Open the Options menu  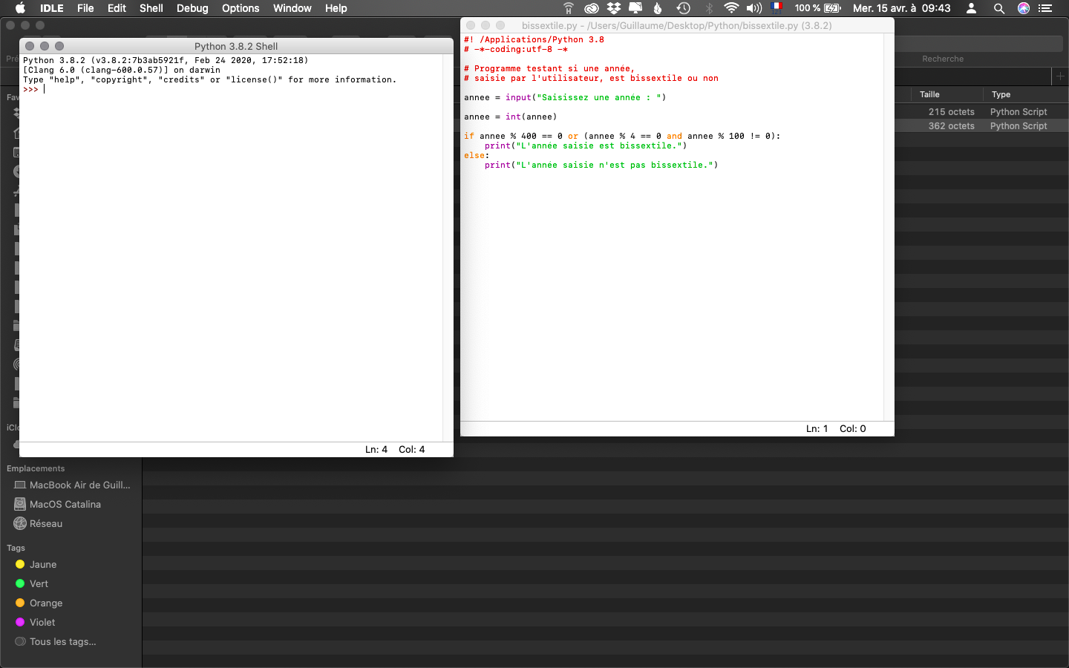click(241, 8)
